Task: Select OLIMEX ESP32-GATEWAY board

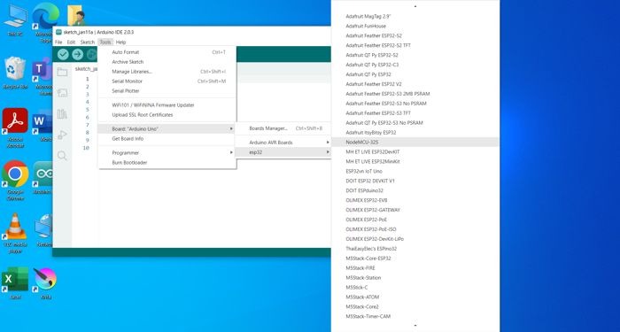Action: 415,210
